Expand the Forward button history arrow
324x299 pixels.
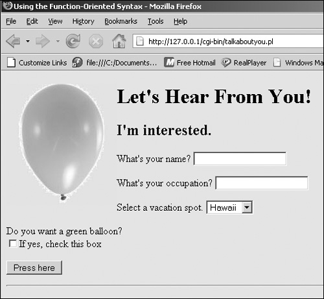point(58,41)
